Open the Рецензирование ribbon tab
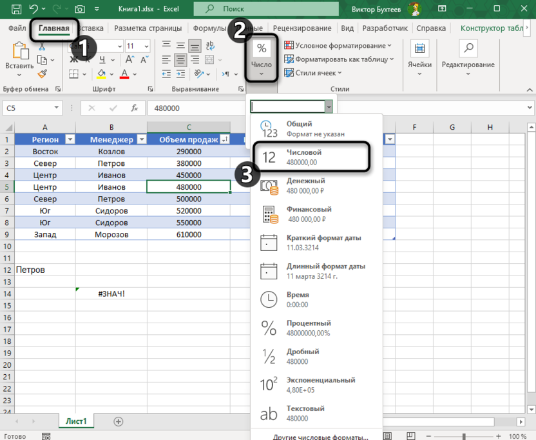 click(302, 28)
